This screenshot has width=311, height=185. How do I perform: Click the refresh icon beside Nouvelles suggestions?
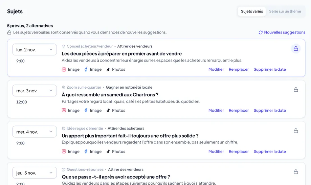click(x=261, y=32)
